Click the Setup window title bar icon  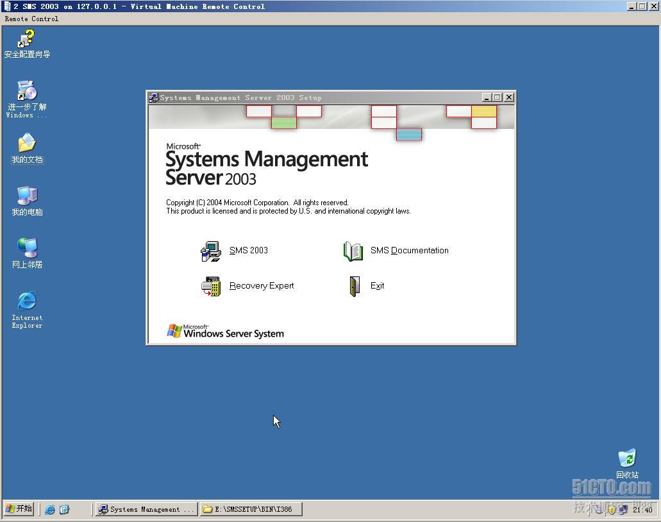[x=154, y=98]
